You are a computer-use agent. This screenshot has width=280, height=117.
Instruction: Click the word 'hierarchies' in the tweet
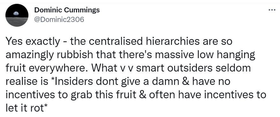click(173, 41)
